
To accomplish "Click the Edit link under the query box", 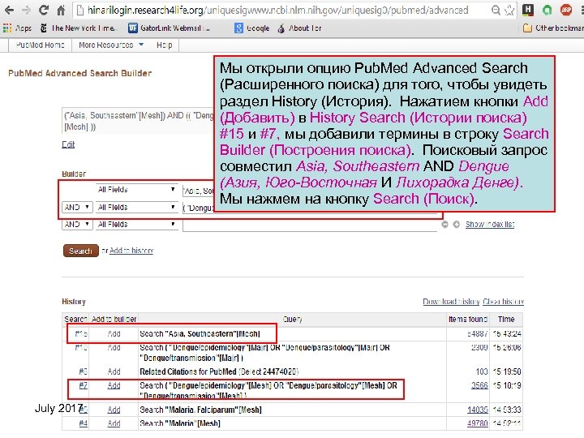I will coord(68,144).
